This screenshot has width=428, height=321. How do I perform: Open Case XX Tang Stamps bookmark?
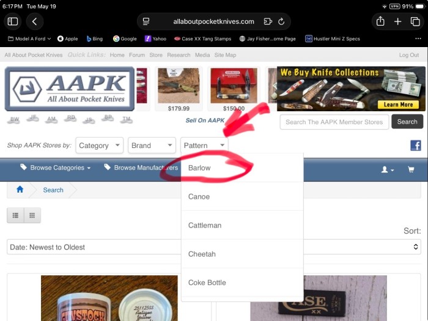[x=202, y=39]
